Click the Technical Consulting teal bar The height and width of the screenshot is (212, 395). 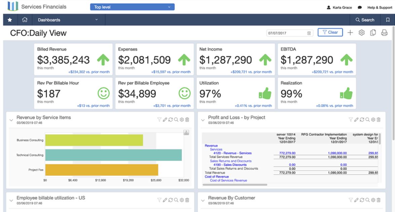tap(113, 155)
